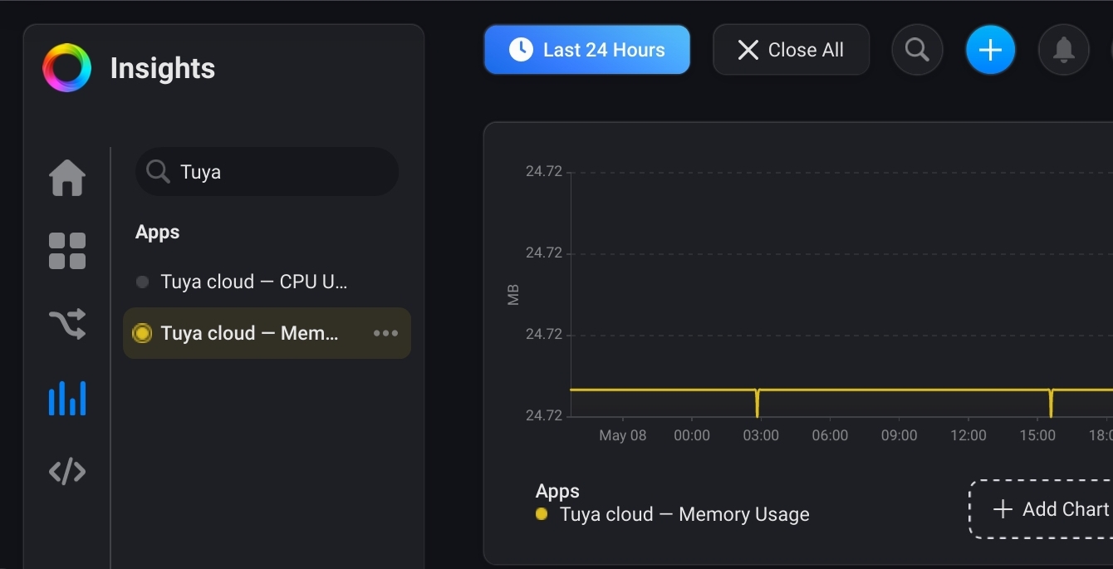Click the MB axis unit label
Screen dimensions: 1113x569
(x=513, y=294)
